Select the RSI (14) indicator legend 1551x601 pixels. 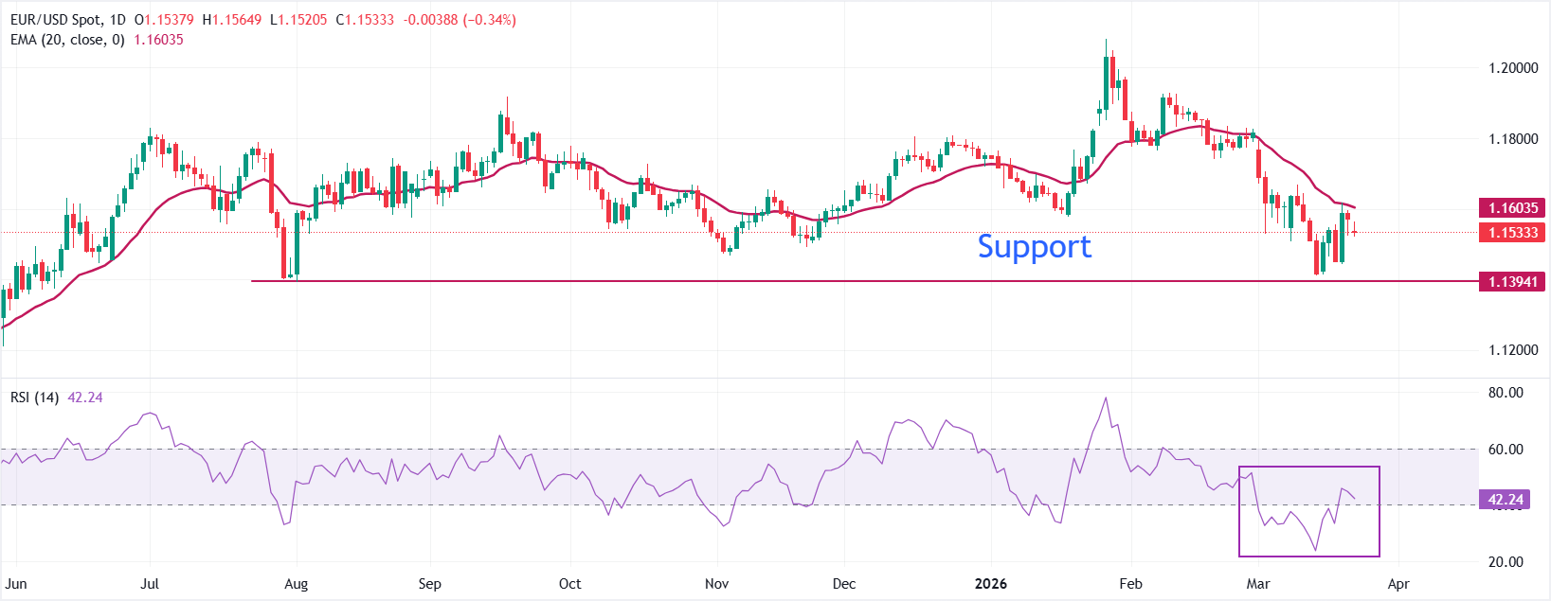(34, 398)
